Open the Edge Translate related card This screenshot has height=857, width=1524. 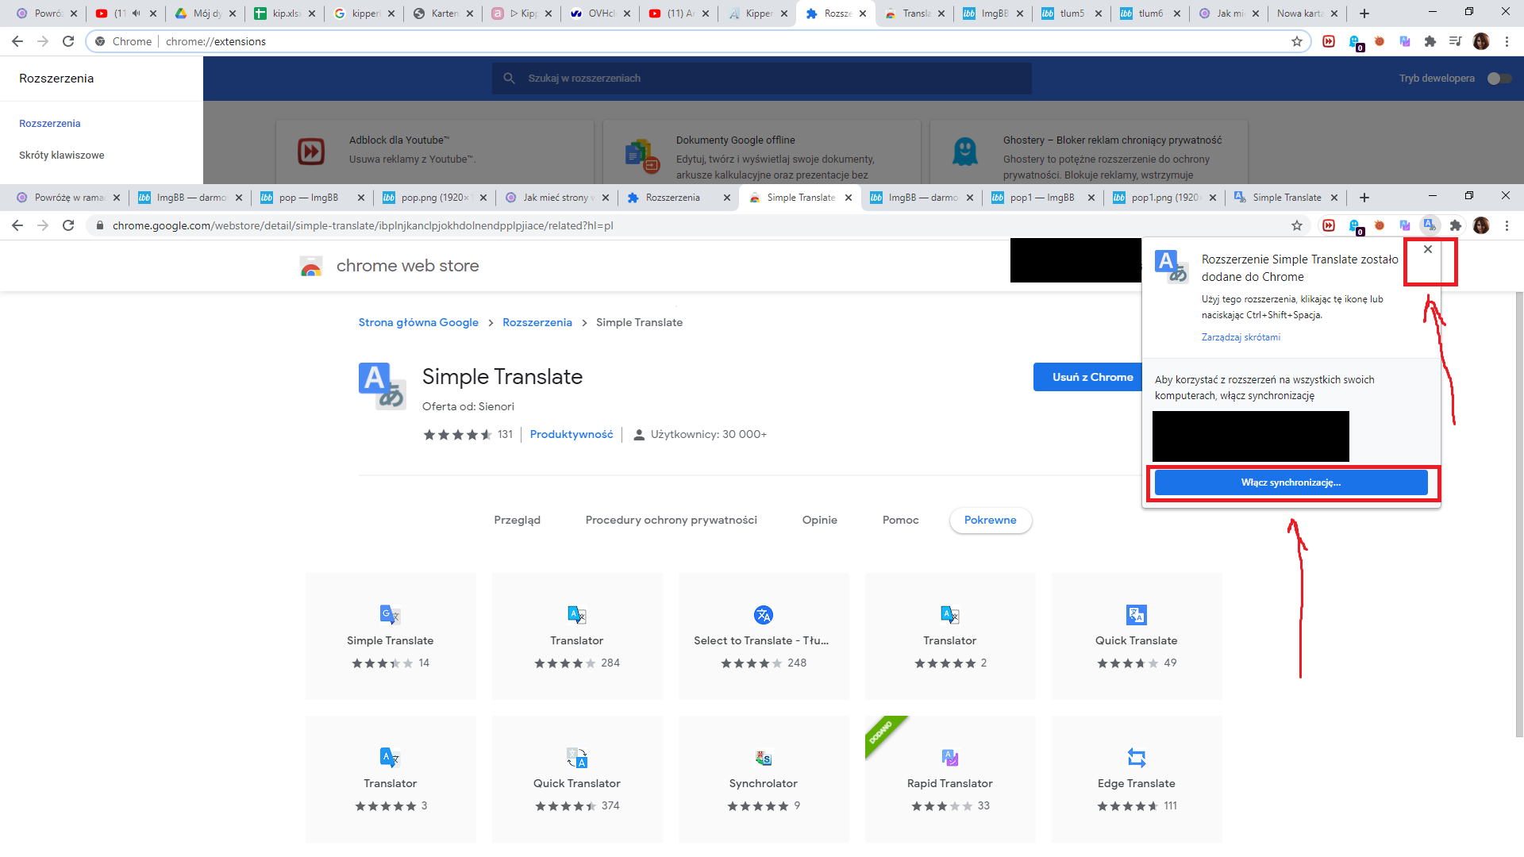pyautogui.click(x=1137, y=778)
